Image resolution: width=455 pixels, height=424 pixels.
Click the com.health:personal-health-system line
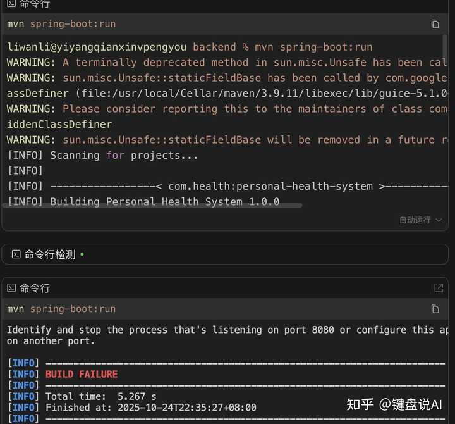click(x=270, y=186)
